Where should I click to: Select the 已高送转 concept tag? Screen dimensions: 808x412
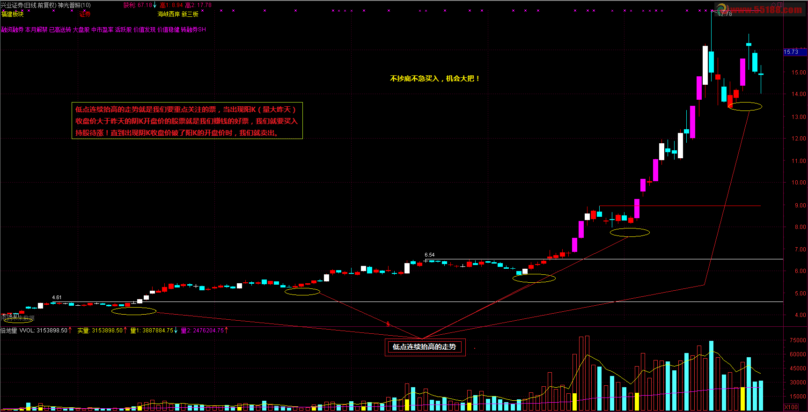[x=60, y=29]
